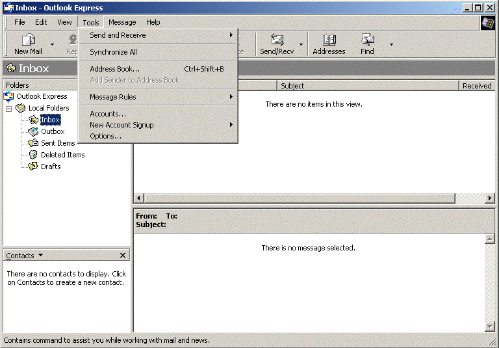Click the Folders pane header
This screenshot has height=348, width=499.
(41, 85)
